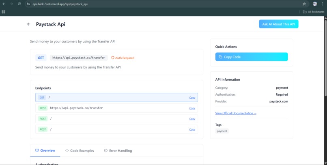Click the https://api.paystack.co/transfer URL in header card

(79, 58)
